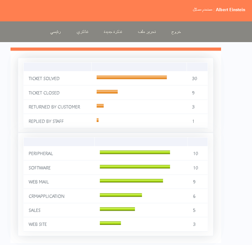This screenshot has width=252, height=245.
Task: Click the TICKET CLOSED row label
Action: (x=44, y=93)
